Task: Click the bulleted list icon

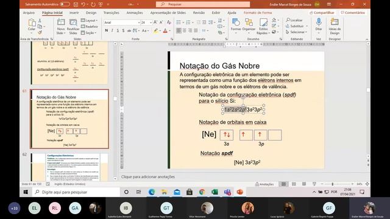Action: 179,23
